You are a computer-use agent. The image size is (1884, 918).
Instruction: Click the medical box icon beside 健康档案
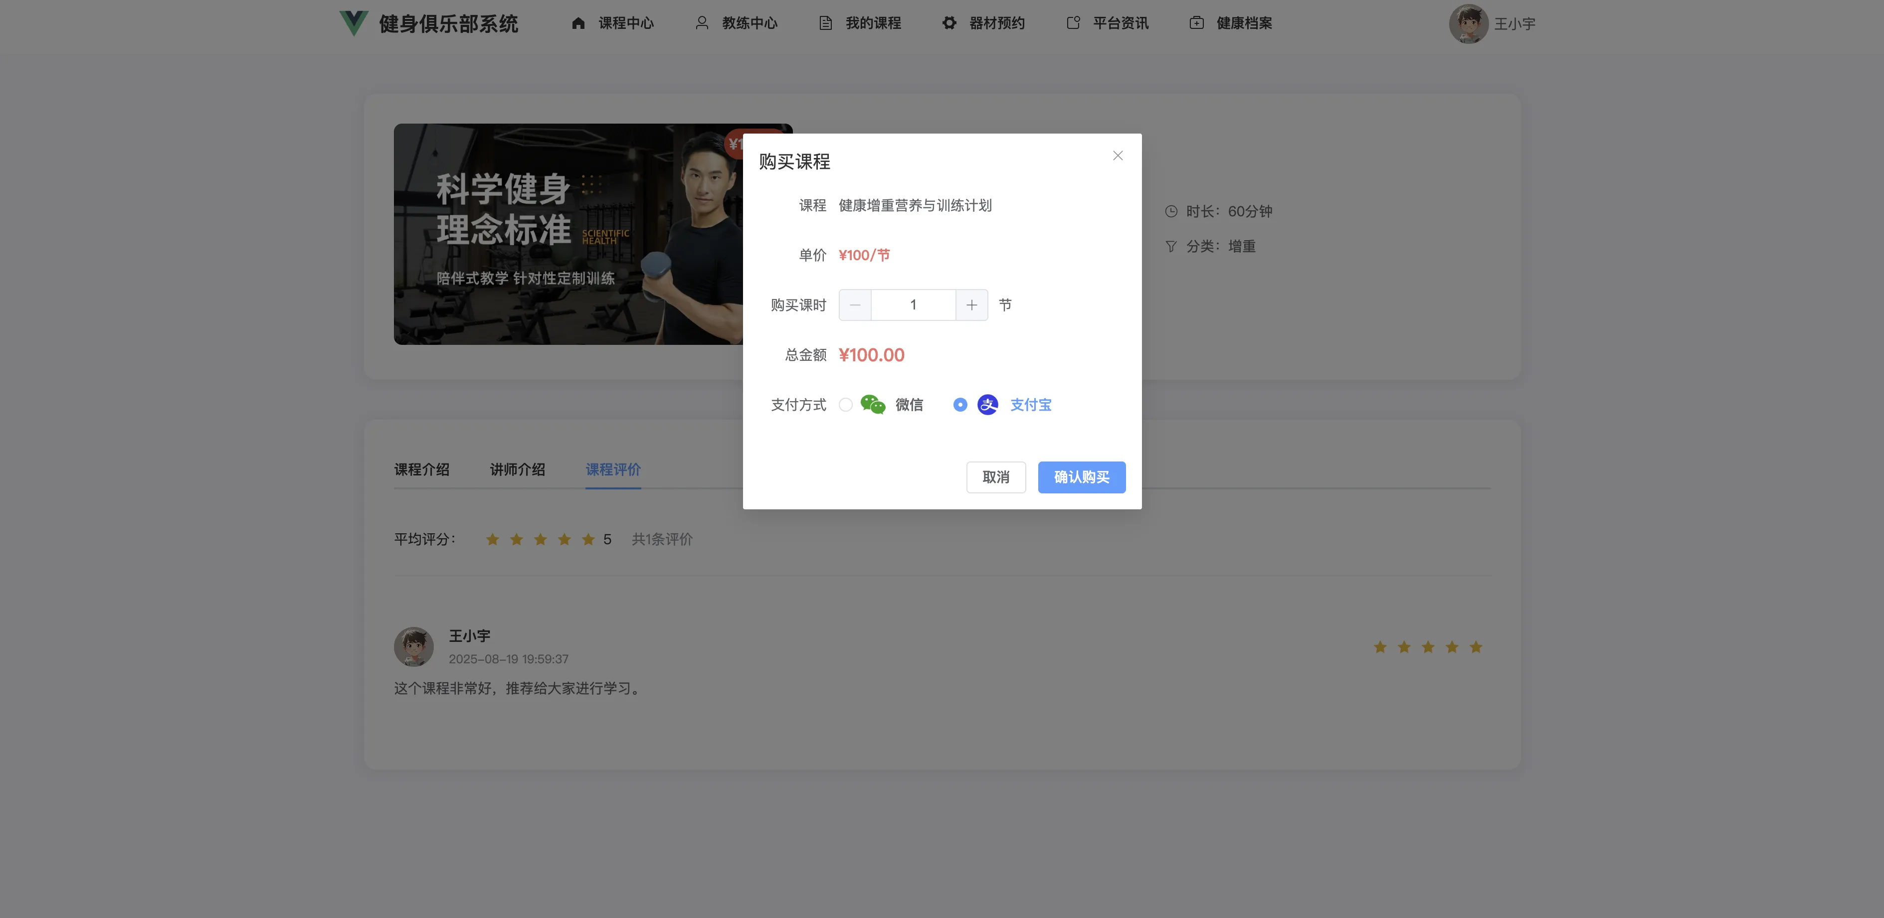1196,23
